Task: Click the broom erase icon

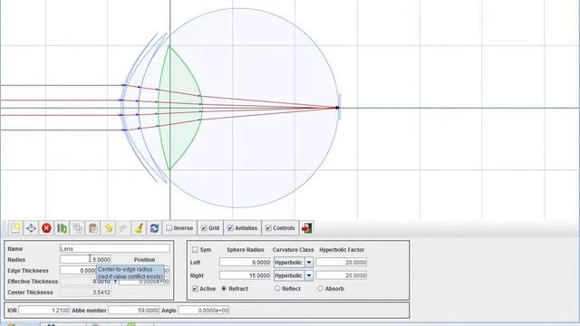Action: click(139, 228)
